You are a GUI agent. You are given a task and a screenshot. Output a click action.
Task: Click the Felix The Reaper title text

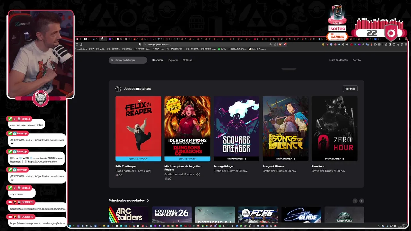(126, 166)
